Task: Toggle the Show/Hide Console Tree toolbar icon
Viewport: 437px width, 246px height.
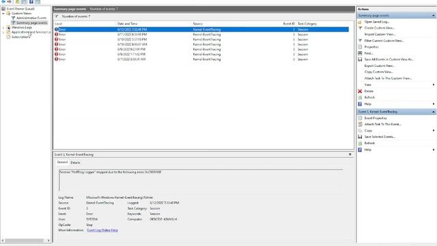Action: click(24, 1)
